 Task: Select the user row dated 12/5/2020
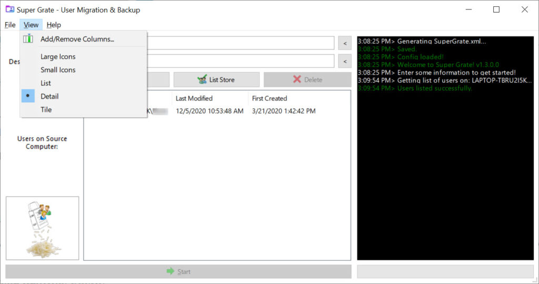coord(209,111)
